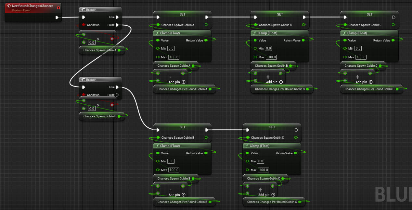This screenshot has height=210, width=412.
Task: Click True exec pin of Branch wired to event
Action: click(117, 17)
